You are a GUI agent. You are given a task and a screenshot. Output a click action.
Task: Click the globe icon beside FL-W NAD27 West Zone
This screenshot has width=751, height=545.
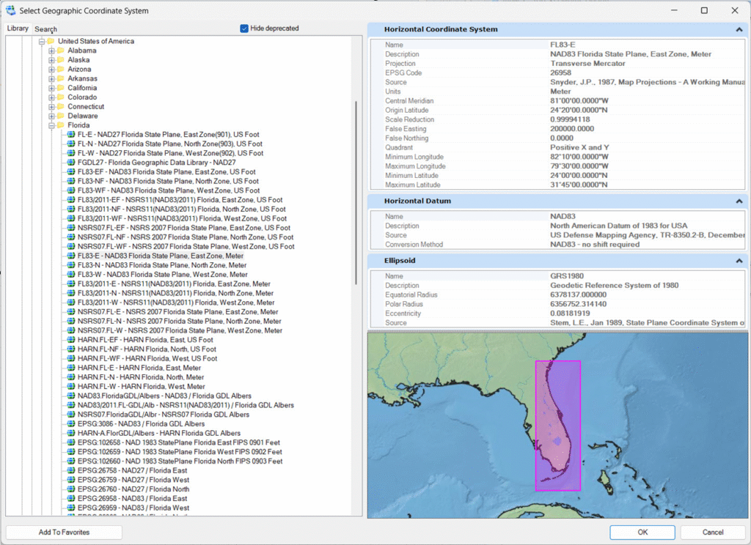click(71, 153)
